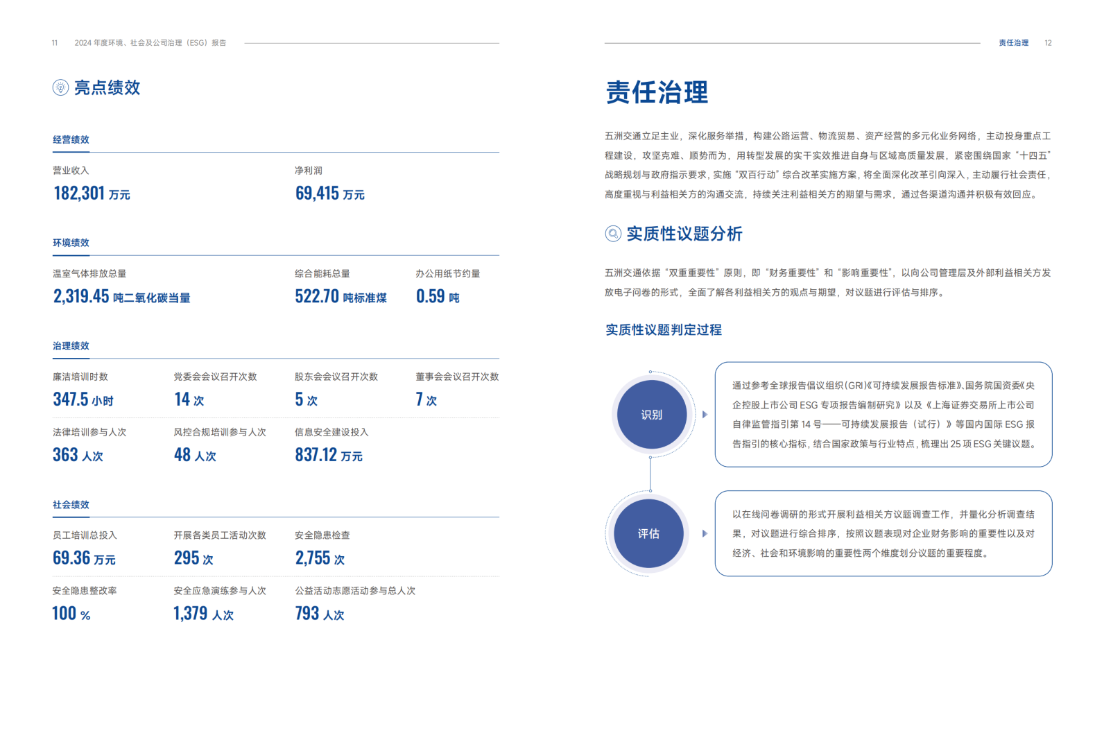Click the 社会绩效 section label
This screenshot has height=749, width=1104.
71,505
